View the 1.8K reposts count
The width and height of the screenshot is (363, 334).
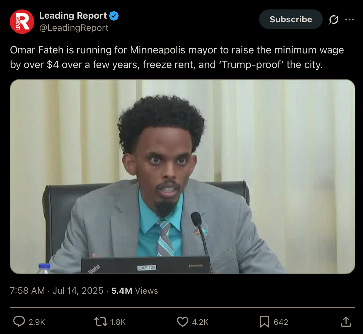pyautogui.click(x=118, y=322)
